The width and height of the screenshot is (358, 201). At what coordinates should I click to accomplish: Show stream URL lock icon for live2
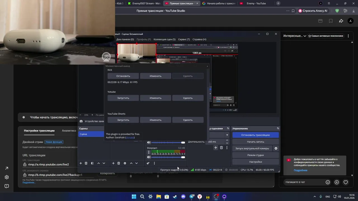click(x=25, y=164)
